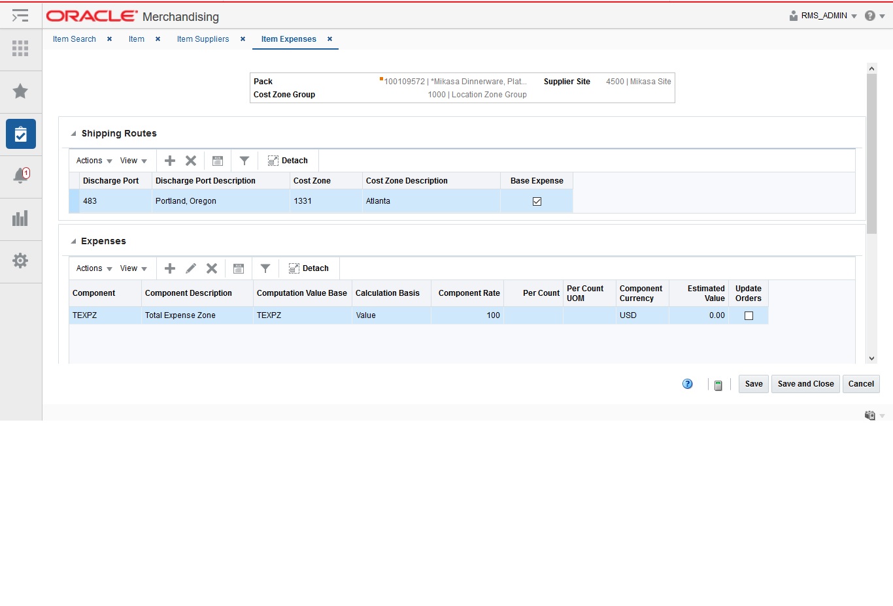The width and height of the screenshot is (893, 606).
Task: Click the USD currency cell
Action: coord(642,315)
